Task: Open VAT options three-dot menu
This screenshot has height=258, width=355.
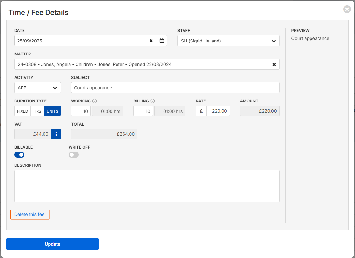Action: coord(56,134)
